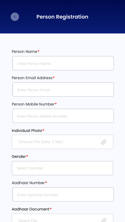Click the Individual Photo label

tap(27, 130)
